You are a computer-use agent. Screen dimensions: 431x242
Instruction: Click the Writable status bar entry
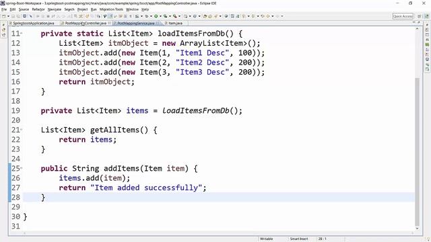click(x=267, y=239)
